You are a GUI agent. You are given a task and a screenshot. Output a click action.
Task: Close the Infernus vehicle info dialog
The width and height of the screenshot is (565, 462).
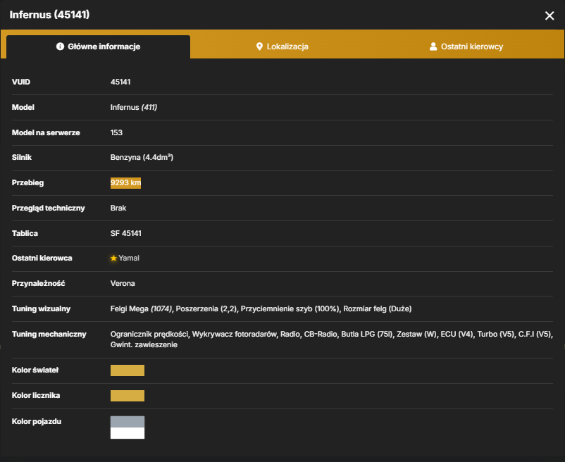[549, 15]
